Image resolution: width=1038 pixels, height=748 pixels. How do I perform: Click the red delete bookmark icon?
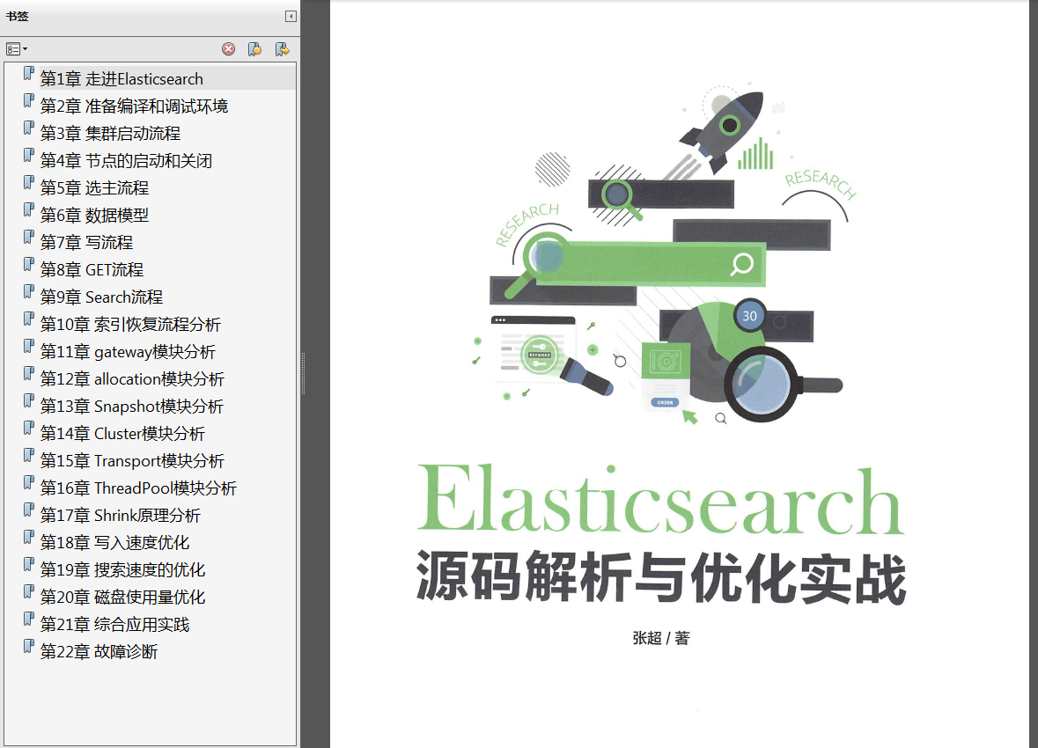point(228,49)
